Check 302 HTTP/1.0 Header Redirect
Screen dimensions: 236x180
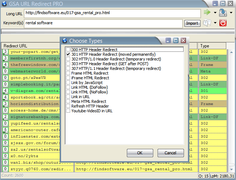coord(68,59)
